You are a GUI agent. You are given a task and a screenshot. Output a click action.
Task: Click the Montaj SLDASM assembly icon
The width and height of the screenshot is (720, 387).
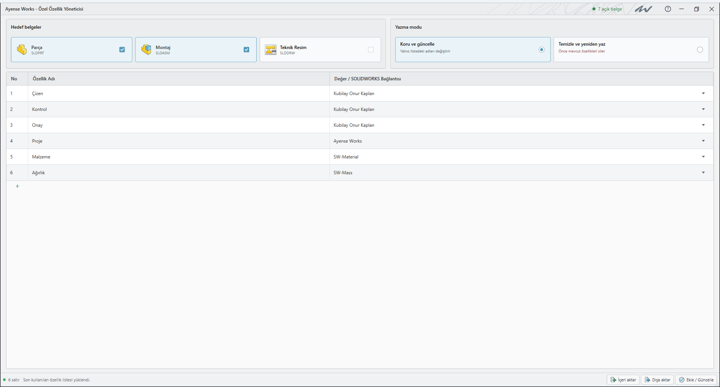coord(146,49)
